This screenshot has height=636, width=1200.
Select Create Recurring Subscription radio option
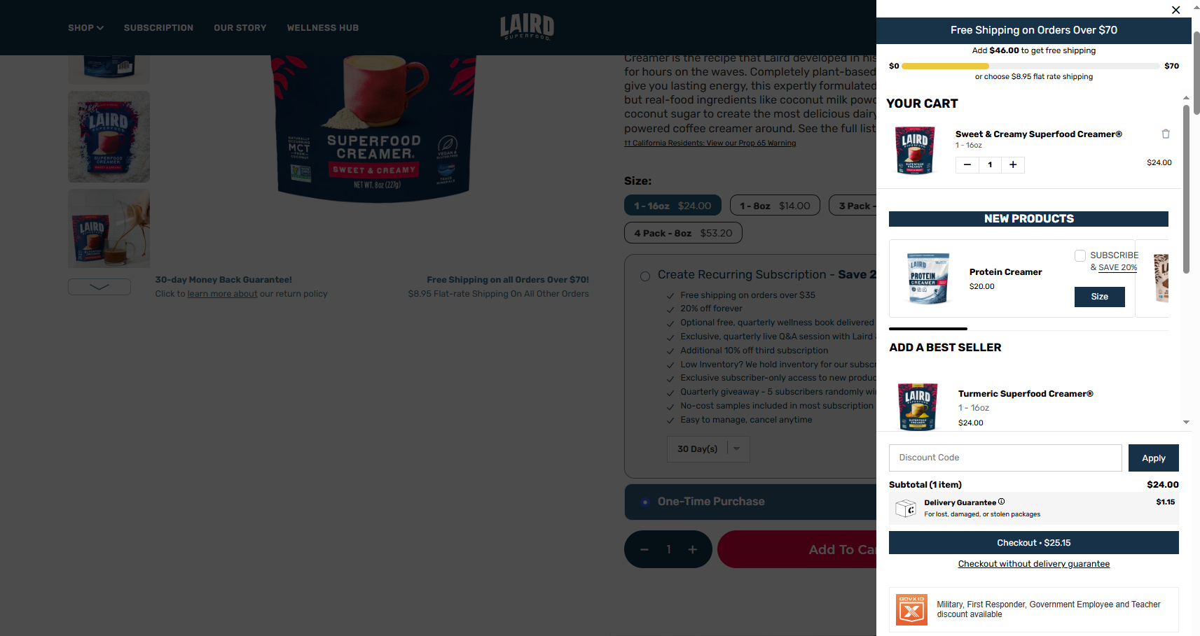click(645, 276)
